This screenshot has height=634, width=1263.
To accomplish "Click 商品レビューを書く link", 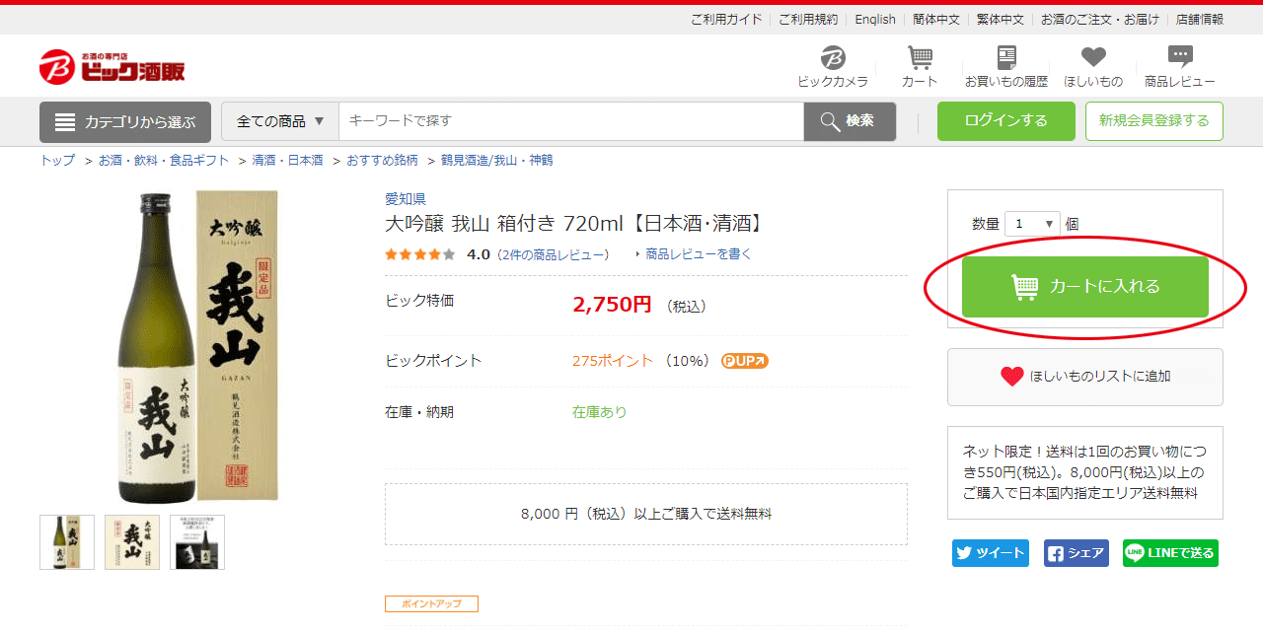I will pos(699,254).
